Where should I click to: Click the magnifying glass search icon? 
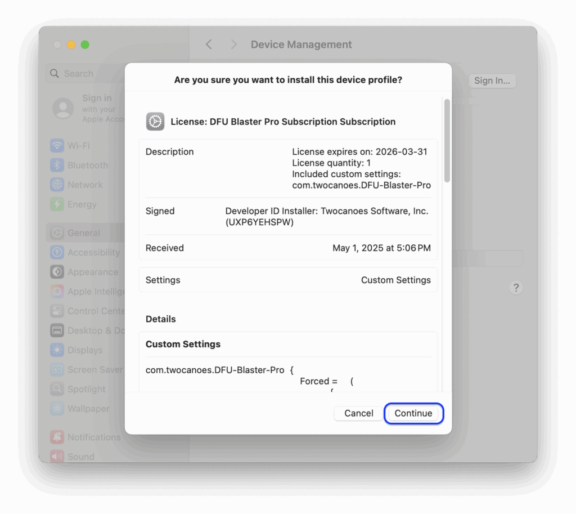[x=55, y=74]
